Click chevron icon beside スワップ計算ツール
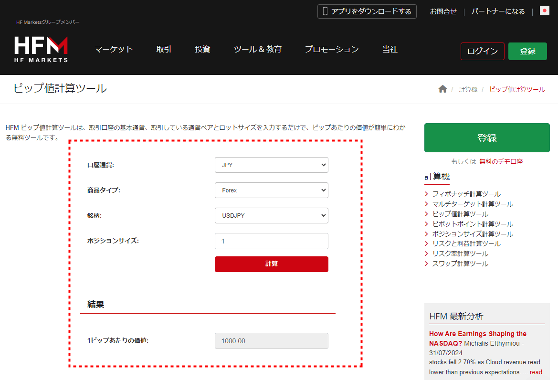Viewport: 558px width, 380px height. point(426,264)
